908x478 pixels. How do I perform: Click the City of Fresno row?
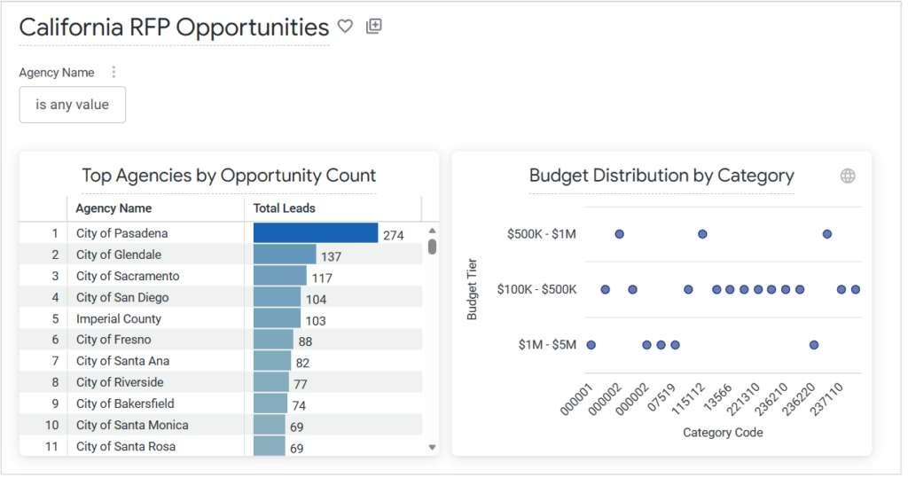point(113,340)
